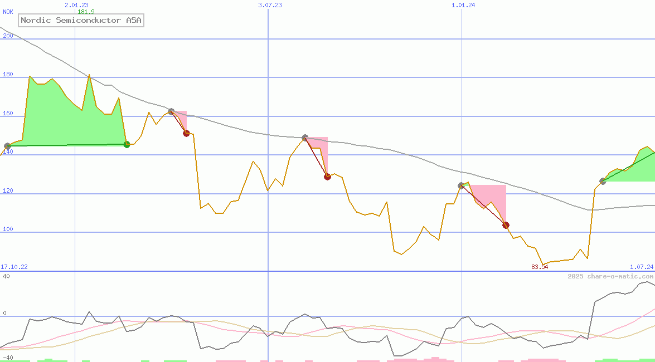Viewport: 655px width, 362px height.
Task: Select the first red exit dot after 2.01.23
Action: (187, 133)
